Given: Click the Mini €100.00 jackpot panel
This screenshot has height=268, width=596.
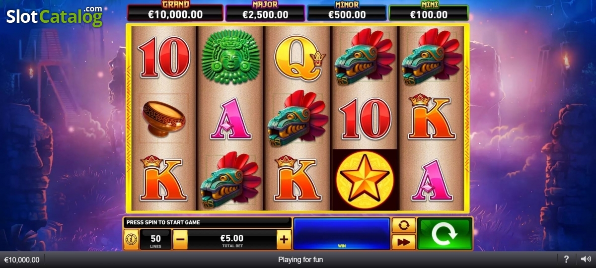Looking at the screenshot, I should [x=429, y=12].
